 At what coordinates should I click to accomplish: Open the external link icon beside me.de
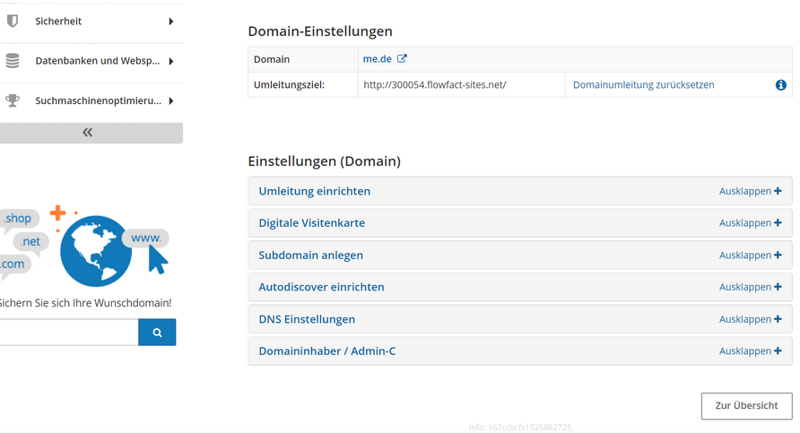click(402, 58)
